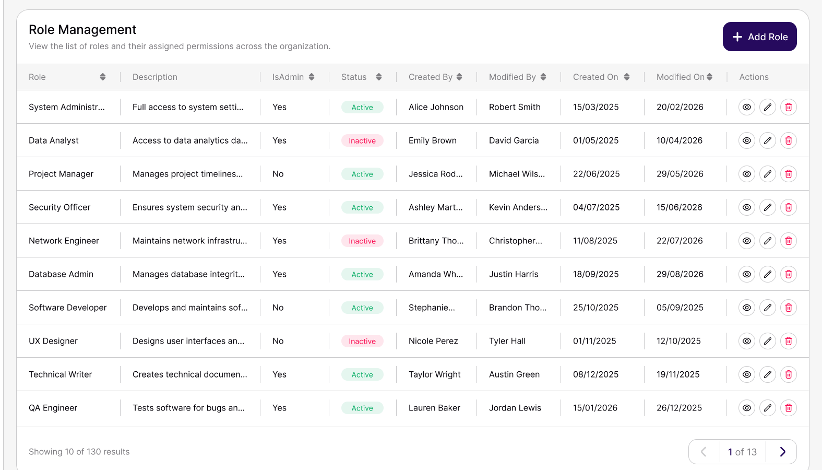Click 'Tests software for bugs an...' description

188,408
